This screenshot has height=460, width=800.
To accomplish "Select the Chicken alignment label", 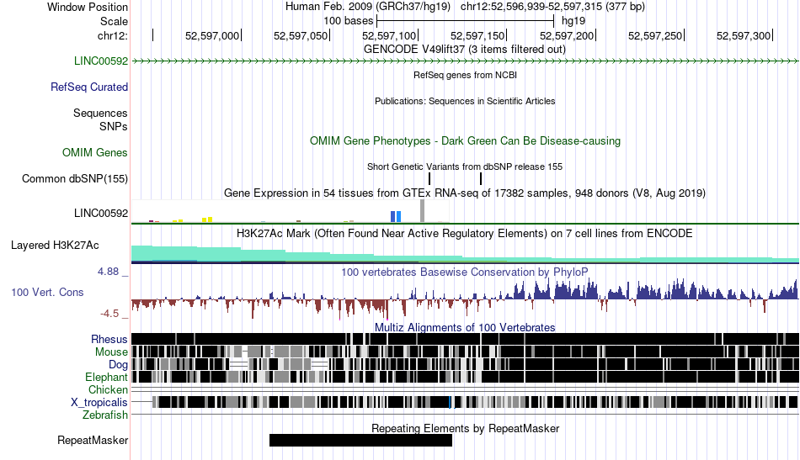I will click(x=108, y=389).
